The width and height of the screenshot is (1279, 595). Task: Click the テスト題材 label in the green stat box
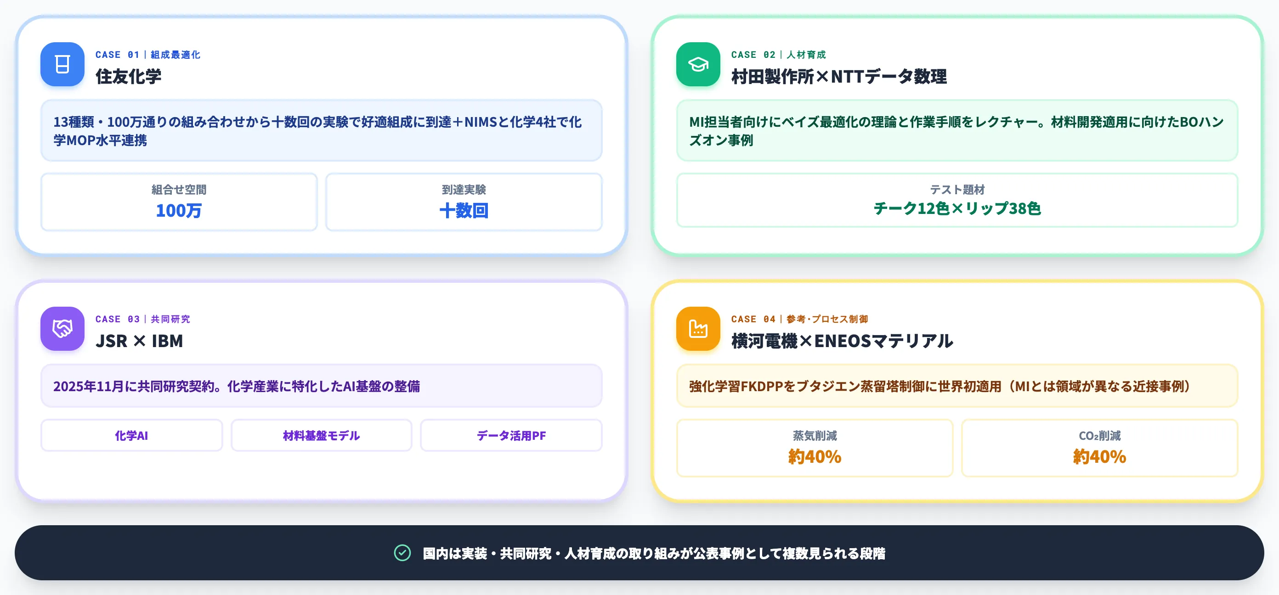[x=957, y=190]
